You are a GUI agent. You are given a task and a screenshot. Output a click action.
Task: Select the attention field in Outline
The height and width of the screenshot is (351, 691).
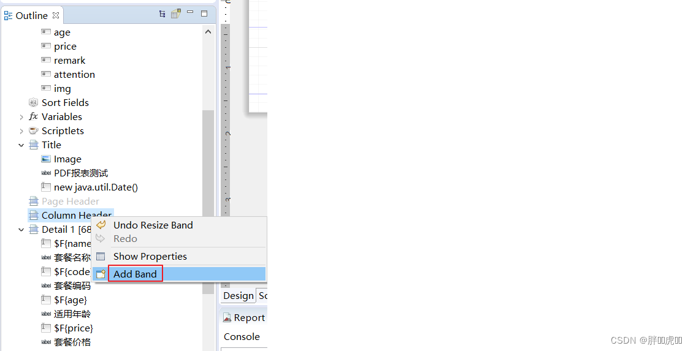(x=74, y=75)
